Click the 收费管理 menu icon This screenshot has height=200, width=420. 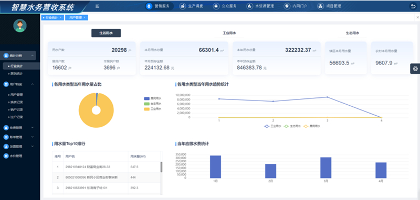pyautogui.click(x=6, y=128)
